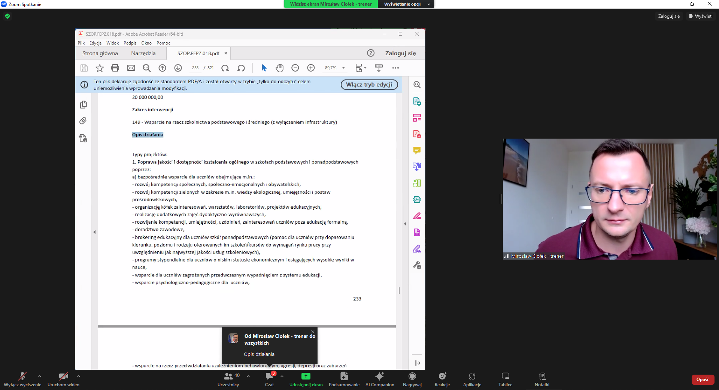
Task: Close the chat message notification popup
Action: [313, 332]
